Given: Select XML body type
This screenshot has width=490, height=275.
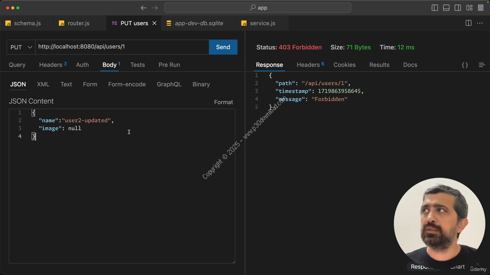Looking at the screenshot, I should [x=43, y=84].
